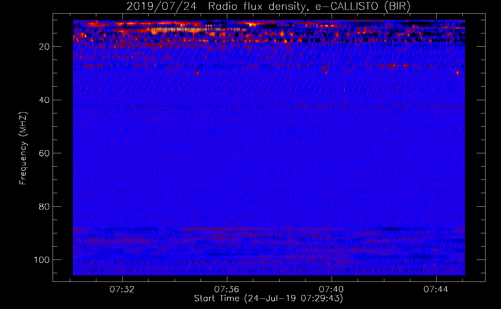Click the plot title text '2019/07/24 Radio flux density, e-CALLISTO (BIR)'

[x=268, y=6]
